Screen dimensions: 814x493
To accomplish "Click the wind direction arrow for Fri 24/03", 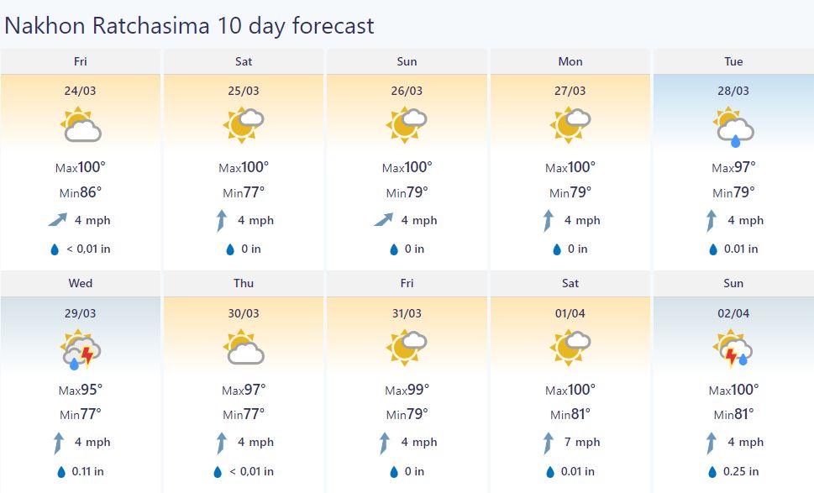I will point(58,220).
